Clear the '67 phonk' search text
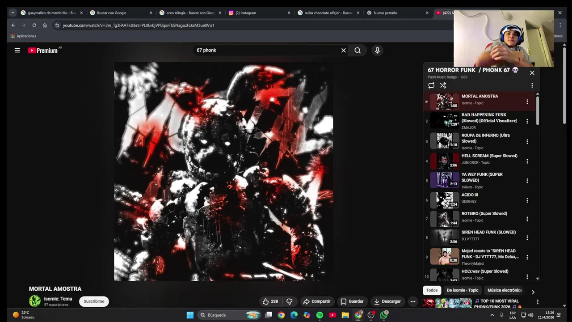This screenshot has height=322, width=572. 344,51
